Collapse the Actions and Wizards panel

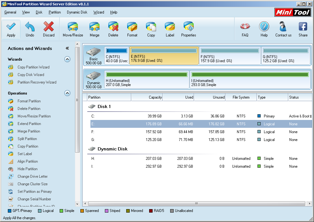[67, 48]
